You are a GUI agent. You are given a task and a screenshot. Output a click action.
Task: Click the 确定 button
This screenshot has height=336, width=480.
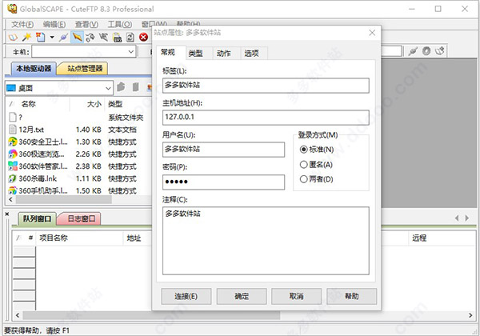tap(242, 296)
